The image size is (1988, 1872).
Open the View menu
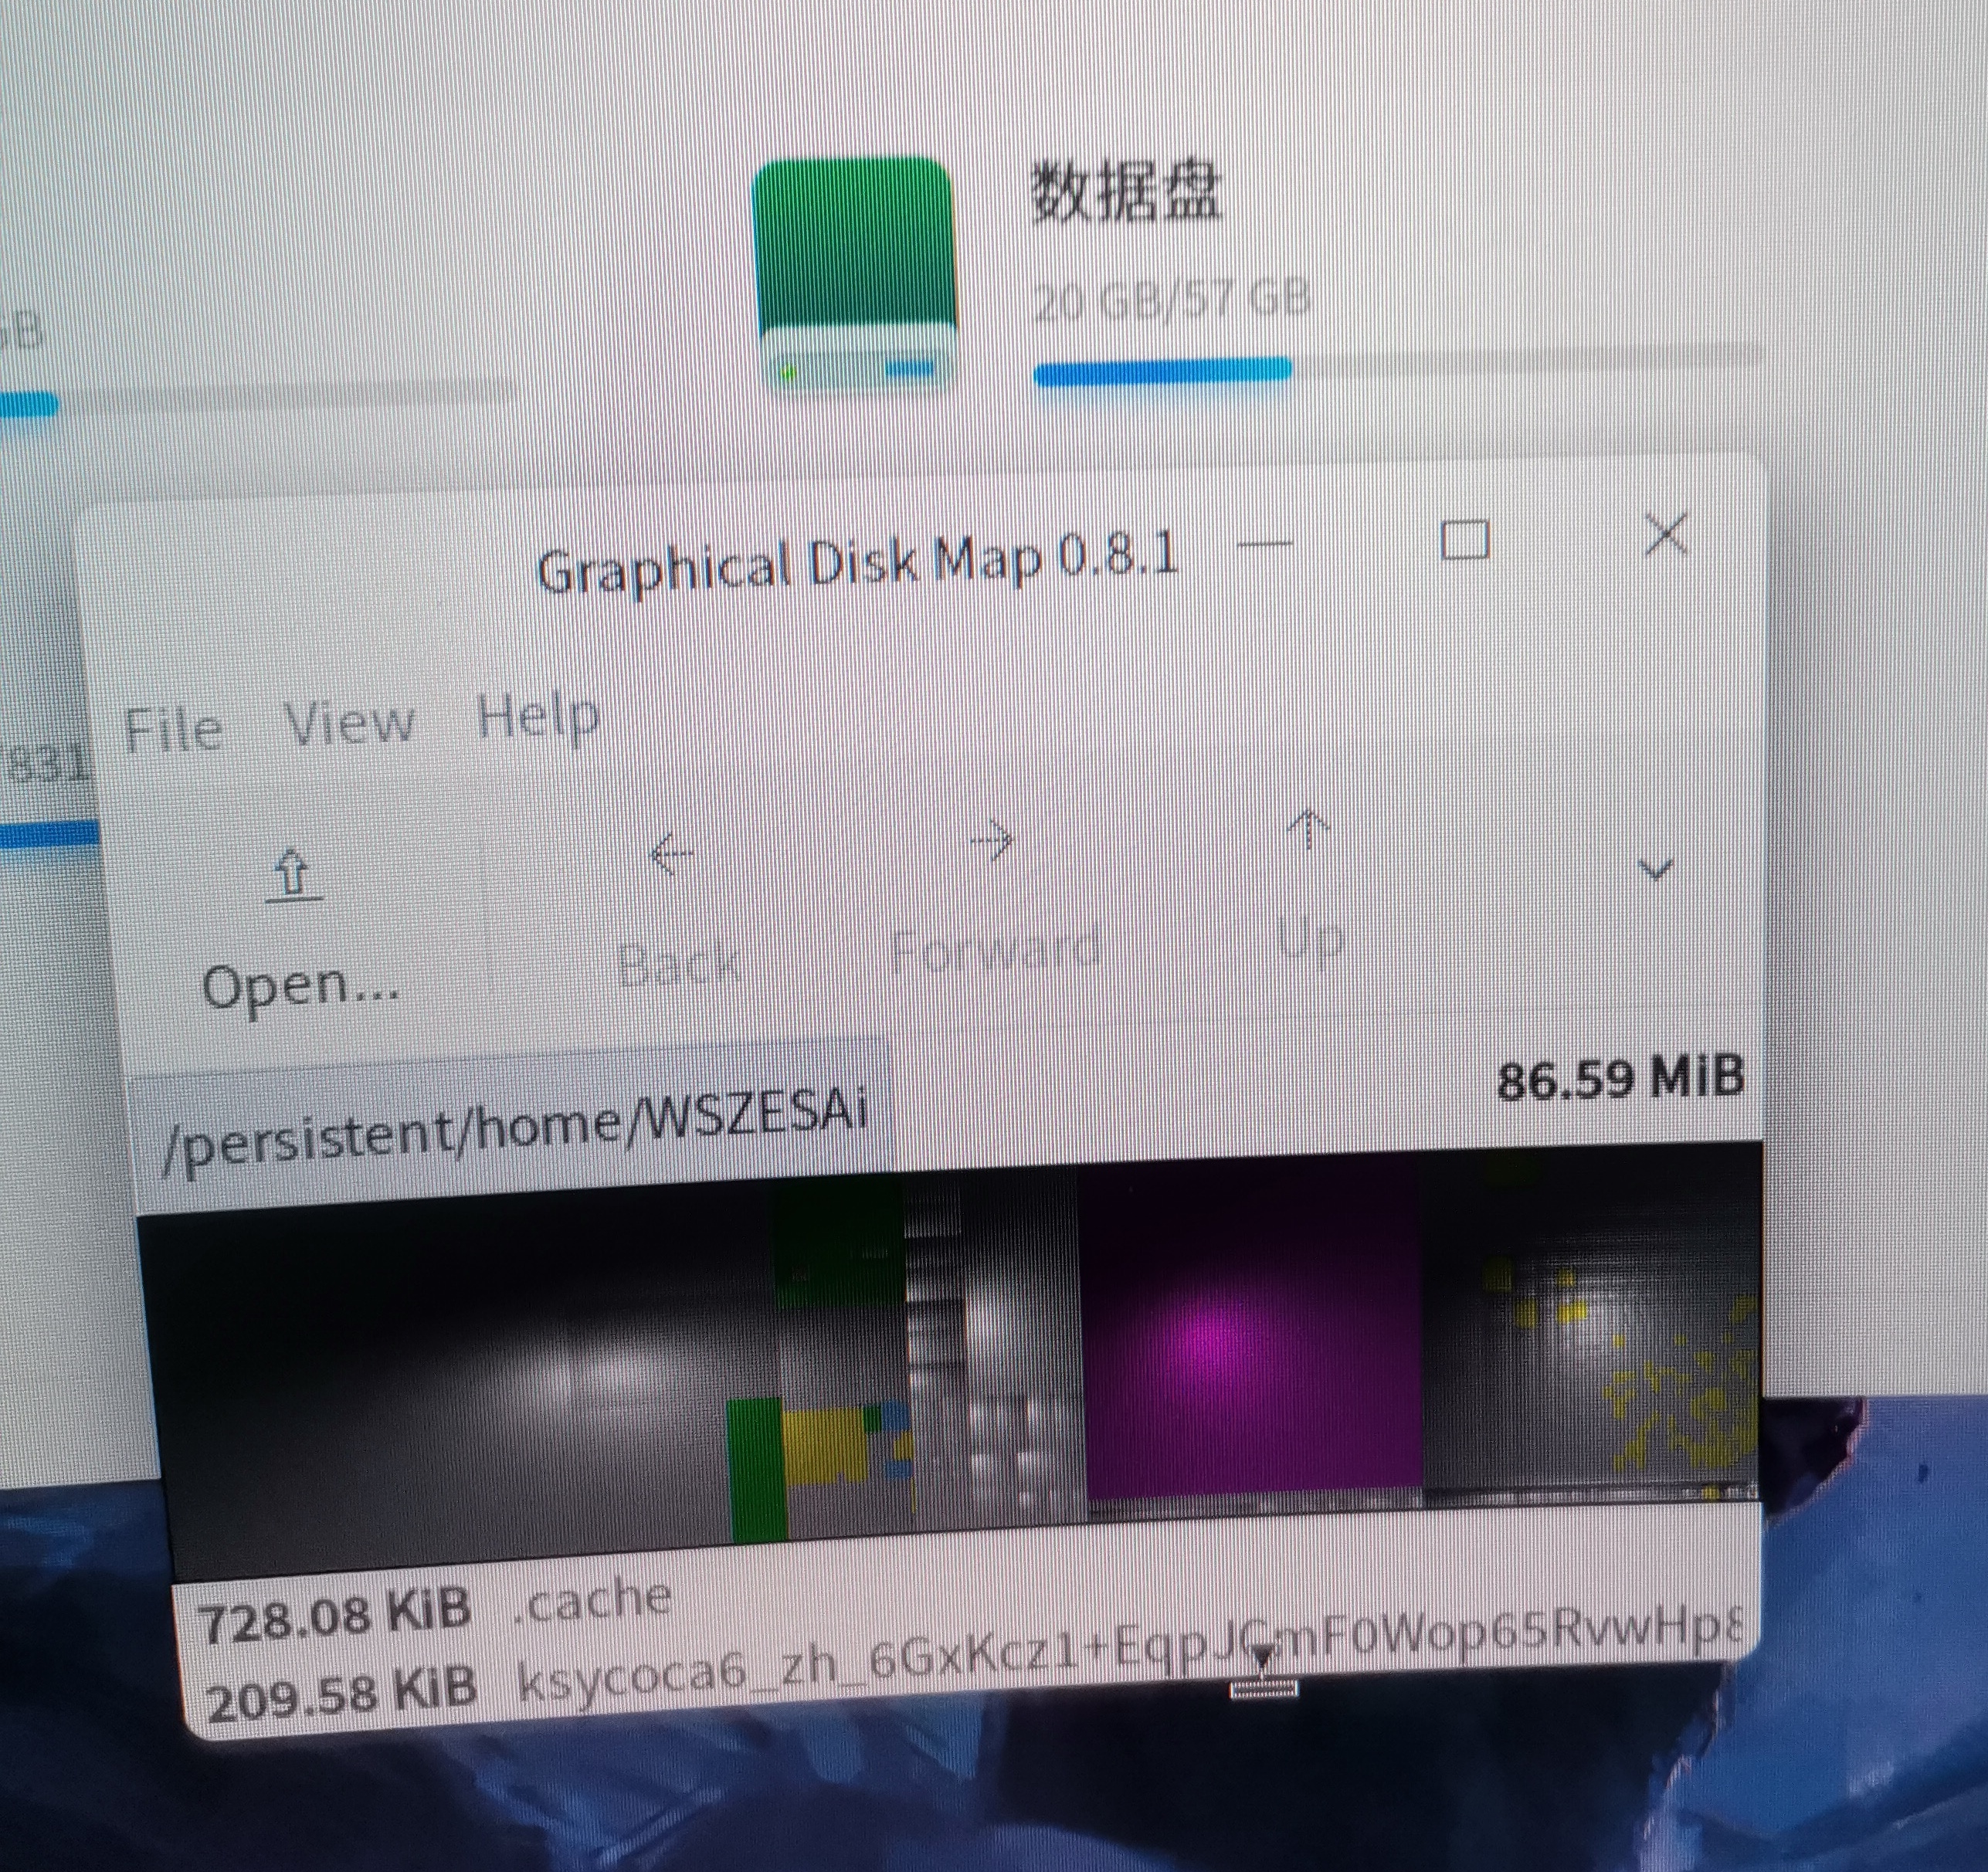tap(349, 721)
